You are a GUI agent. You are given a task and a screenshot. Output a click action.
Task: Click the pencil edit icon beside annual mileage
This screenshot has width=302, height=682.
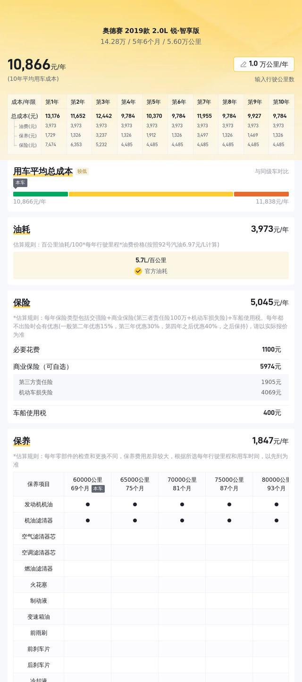(243, 64)
